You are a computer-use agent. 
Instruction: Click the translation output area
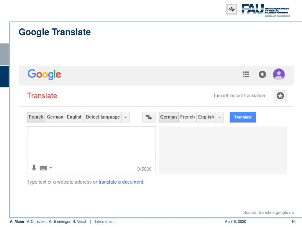(x=223, y=150)
